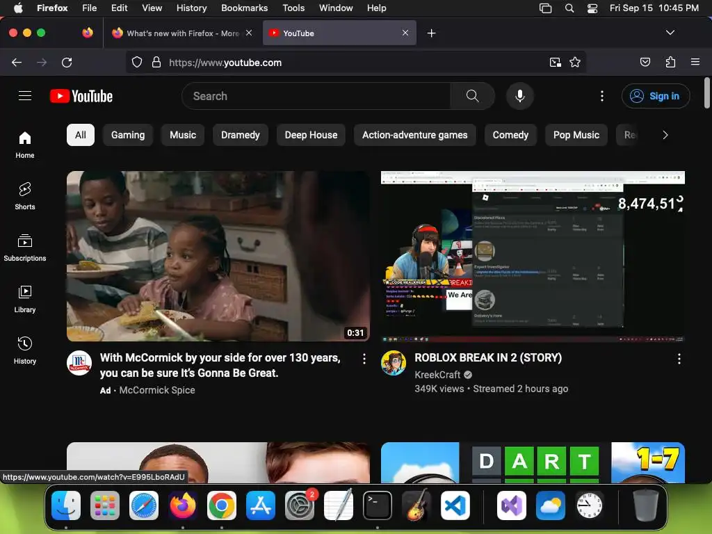Open the KreekCraft channel name link

pyautogui.click(x=437, y=375)
